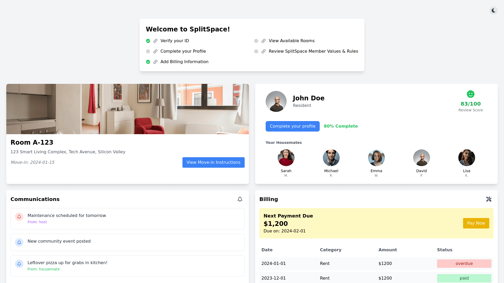Select Lisa K.'s housemate photo
This screenshot has height=283, width=504.
466,158
